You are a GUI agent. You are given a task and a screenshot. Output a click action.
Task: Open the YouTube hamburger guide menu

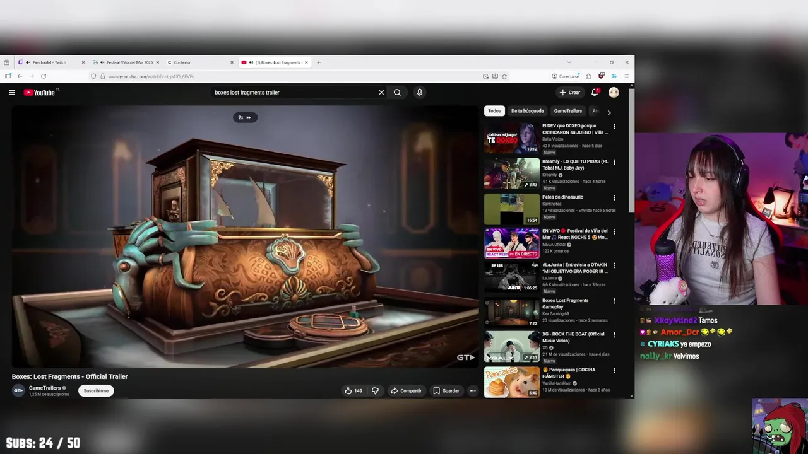[11, 92]
